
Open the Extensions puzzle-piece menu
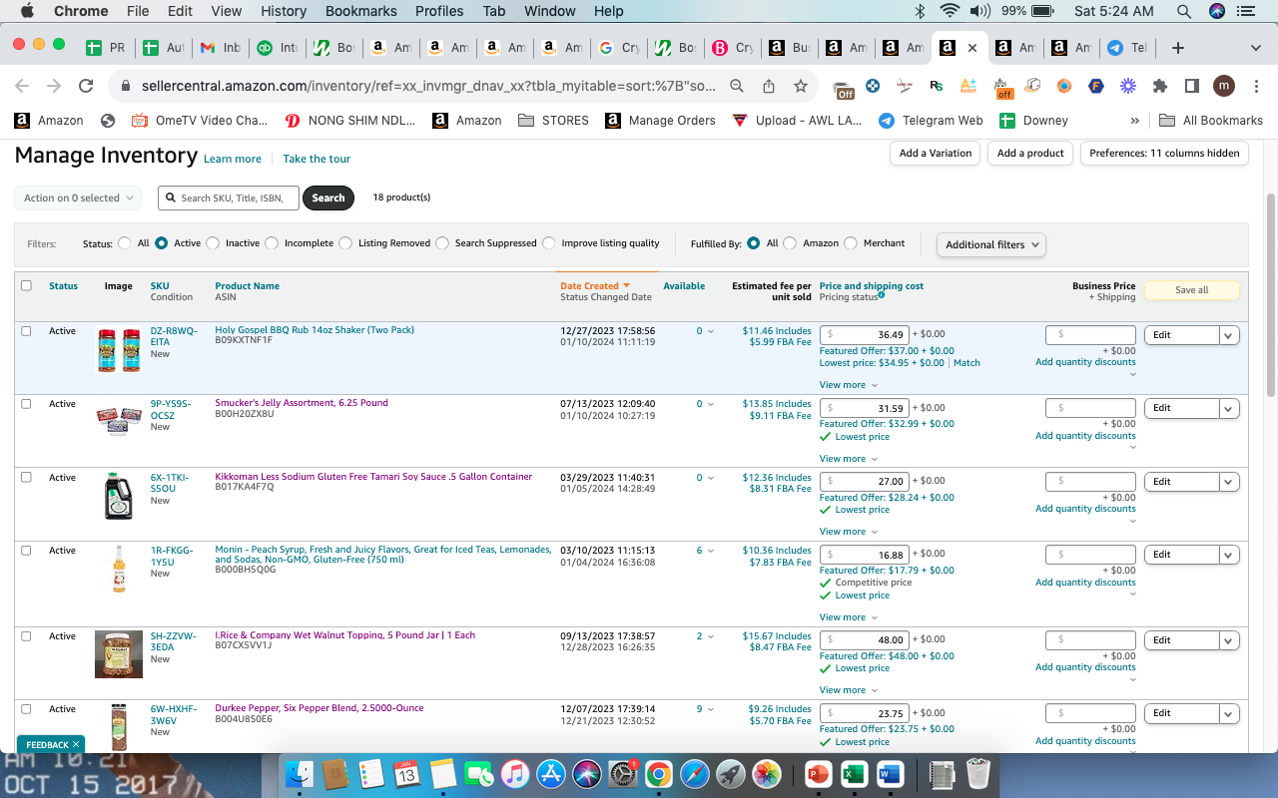click(1160, 86)
